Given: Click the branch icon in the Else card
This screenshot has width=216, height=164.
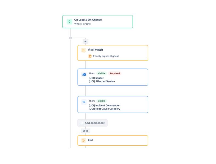Looking at the screenshot, I should coord(83,140).
